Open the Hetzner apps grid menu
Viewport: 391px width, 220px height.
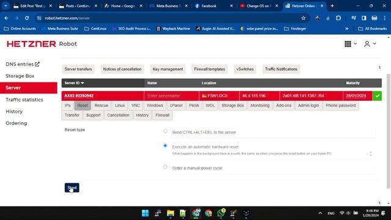tap(350, 44)
